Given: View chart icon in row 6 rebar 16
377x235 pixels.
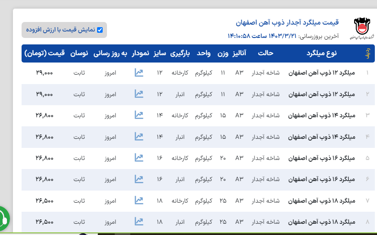Looking at the screenshot, I should (x=138, y=179).
